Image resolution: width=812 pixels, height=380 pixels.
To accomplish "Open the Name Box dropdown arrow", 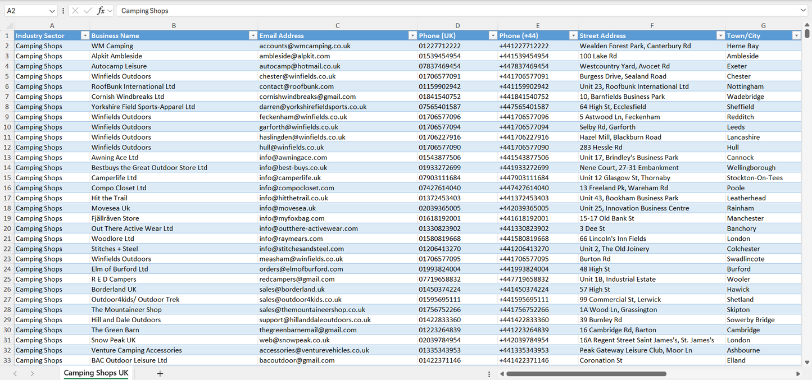I will pyautogui.click(x=52, y=11).
